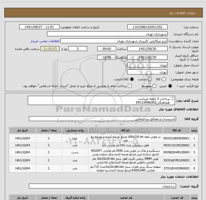Viewport: 206px width, 200px height.
Task: Click the wooden door 100x210 item name
Action: 125,138
